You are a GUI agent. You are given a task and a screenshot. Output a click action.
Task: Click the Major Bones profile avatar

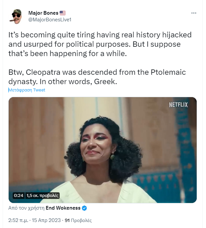tap(17, 16)
